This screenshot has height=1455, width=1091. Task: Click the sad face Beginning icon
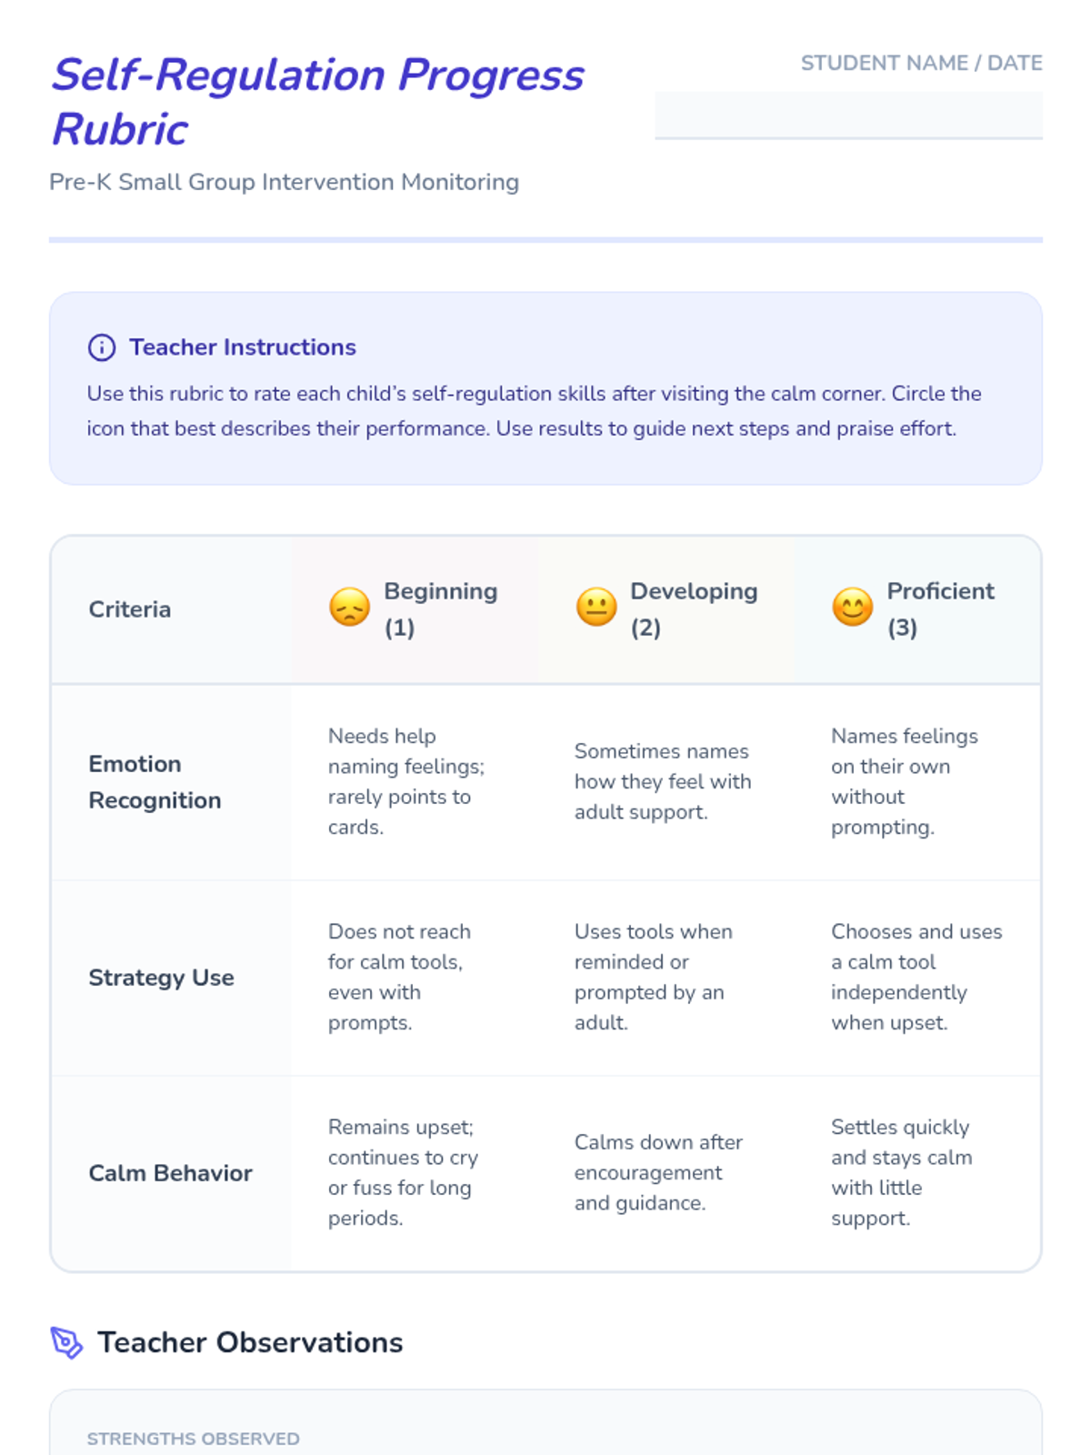point(349,607)
